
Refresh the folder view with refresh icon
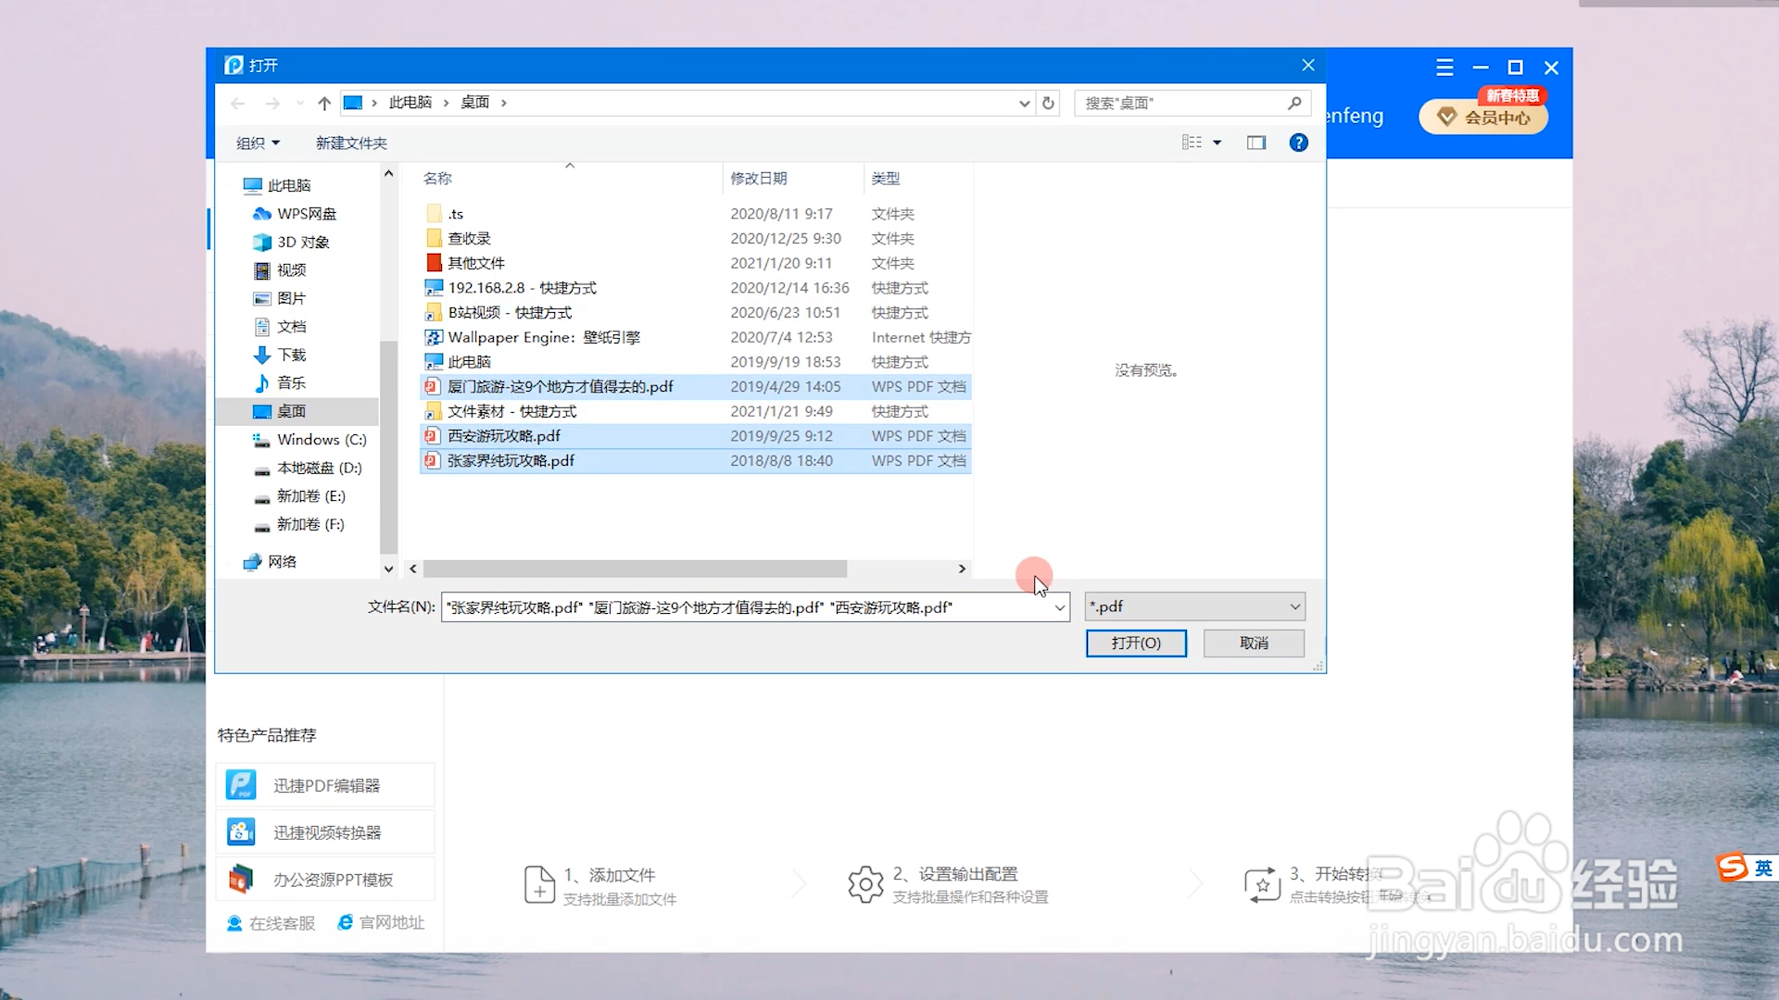tap(1047, 103)
